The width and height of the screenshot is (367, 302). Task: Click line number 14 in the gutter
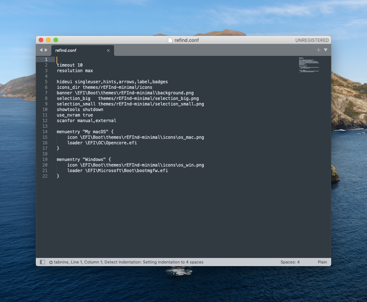pyautogui.click(x=45, y=132)
